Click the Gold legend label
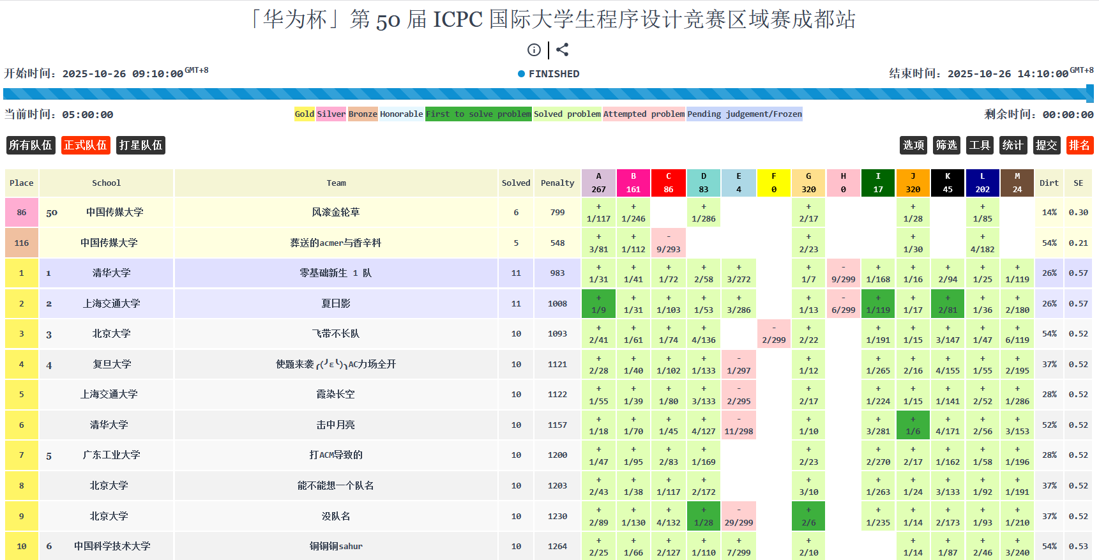Viewport: 1099px width, 560px height. [x=304, y=114]
